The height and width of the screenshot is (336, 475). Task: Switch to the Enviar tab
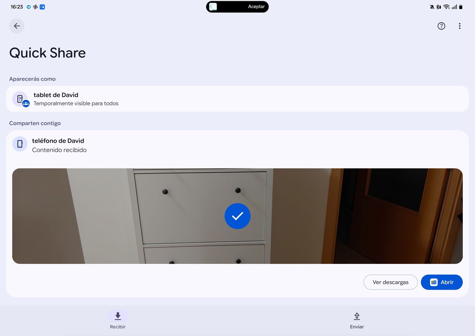pyautogui.click(x=357, y=320)
